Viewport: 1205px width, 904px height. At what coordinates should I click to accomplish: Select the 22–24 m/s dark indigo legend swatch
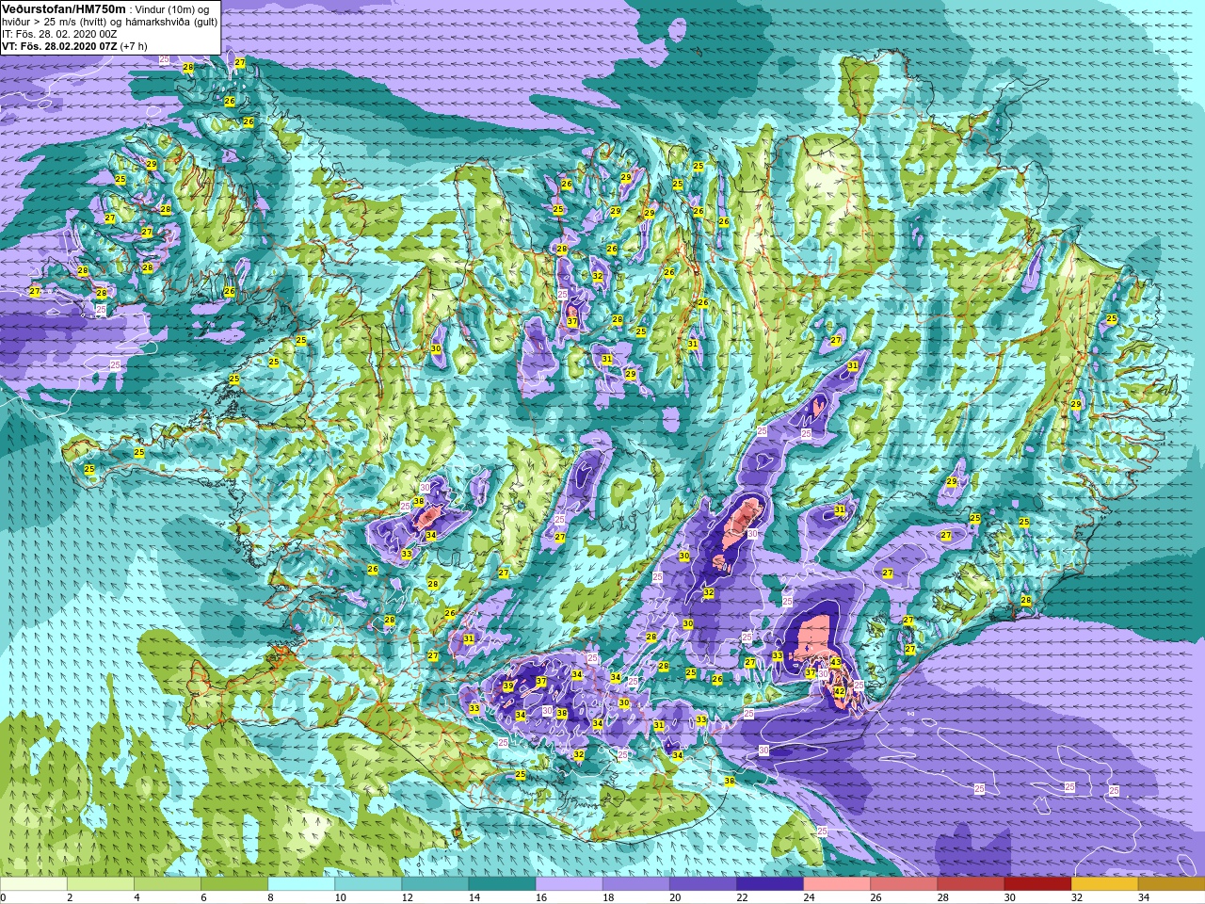pos(769,884)
